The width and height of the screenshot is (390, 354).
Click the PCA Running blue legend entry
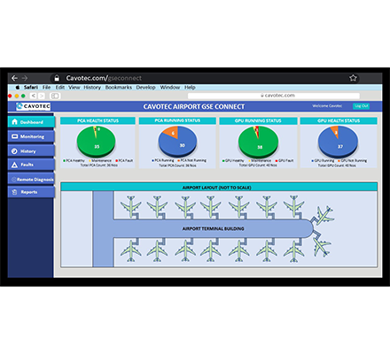[x=163, y=160]
